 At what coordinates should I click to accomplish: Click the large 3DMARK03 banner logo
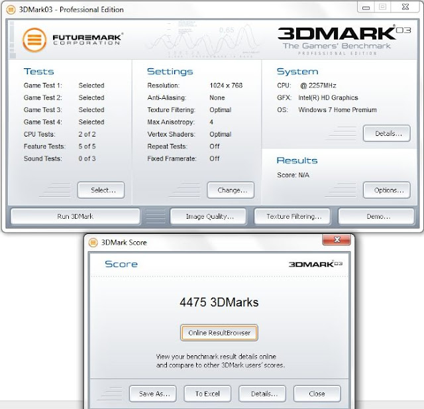click(344, 34)
